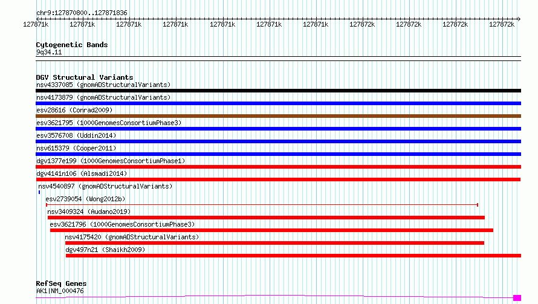Image resolution: width=538 pixels, height=304 pixels.
Task: Click the thin red esv2739054 line
Action: coord(262,205)
